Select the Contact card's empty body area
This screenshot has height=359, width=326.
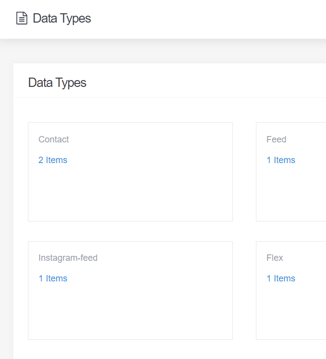[130, 193]
